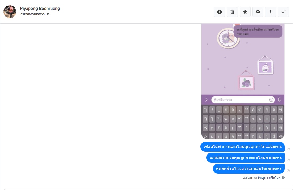Select message about adding customer's LINE
The height and width of the screenshot is (190, 293).
tap(242, 147)
